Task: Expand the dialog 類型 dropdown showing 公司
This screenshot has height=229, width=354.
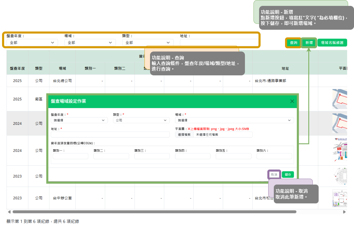Action: click(141, 120)
